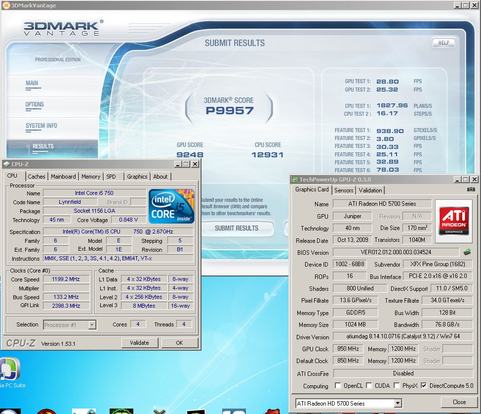Click the Intel Core i5 750 name value
Viewport: 481px width, 414px height.
(x=94, y=193)
